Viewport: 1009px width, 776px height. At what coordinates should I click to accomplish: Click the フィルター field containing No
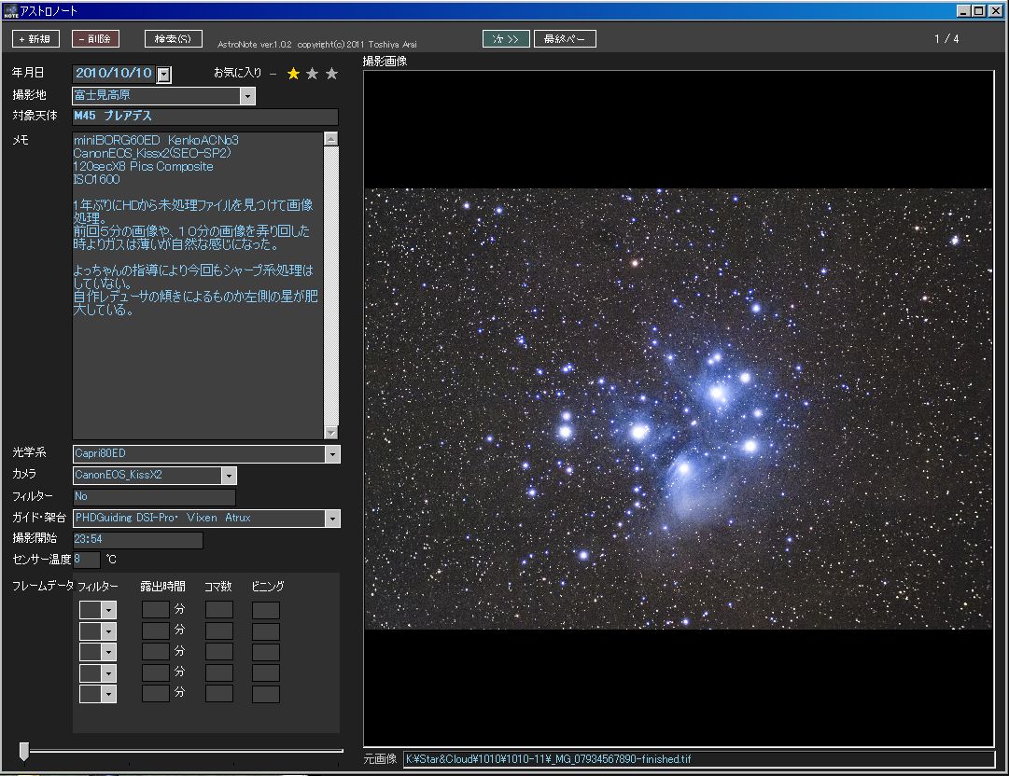154,497
